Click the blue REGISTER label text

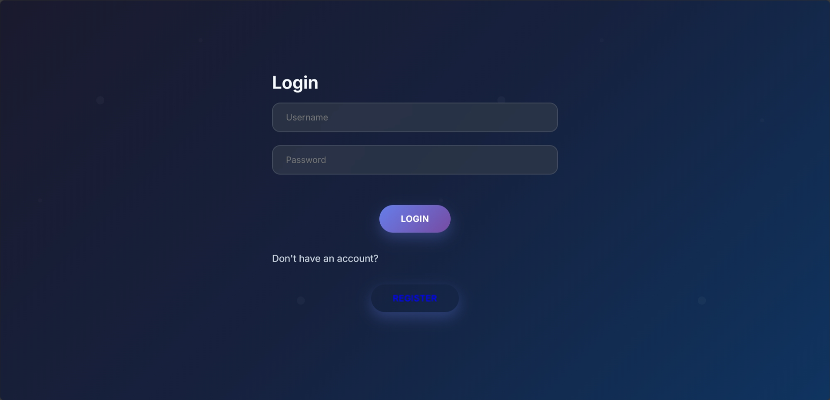pyautogui.click(x=415, y=298)
